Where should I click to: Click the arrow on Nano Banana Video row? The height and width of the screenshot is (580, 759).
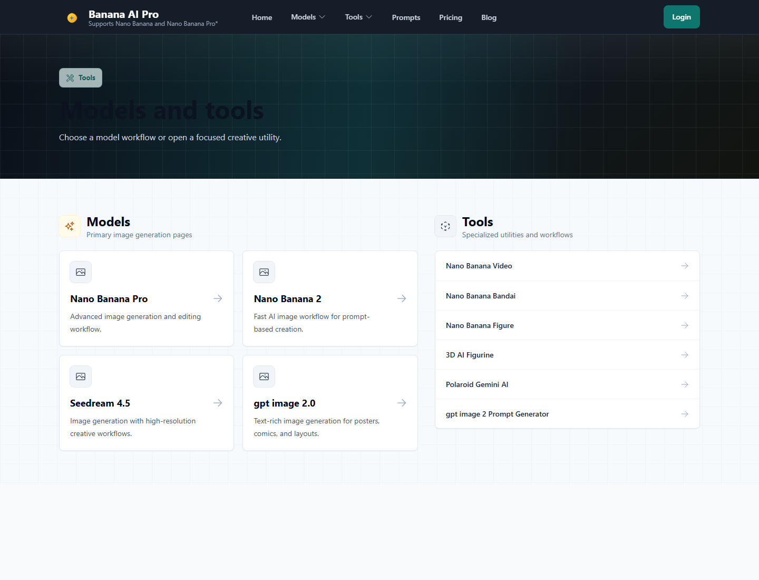tap(685, 266)
